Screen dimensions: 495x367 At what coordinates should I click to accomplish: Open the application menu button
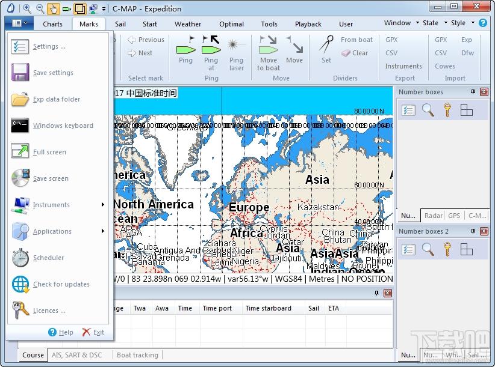(x=19, y=23)
